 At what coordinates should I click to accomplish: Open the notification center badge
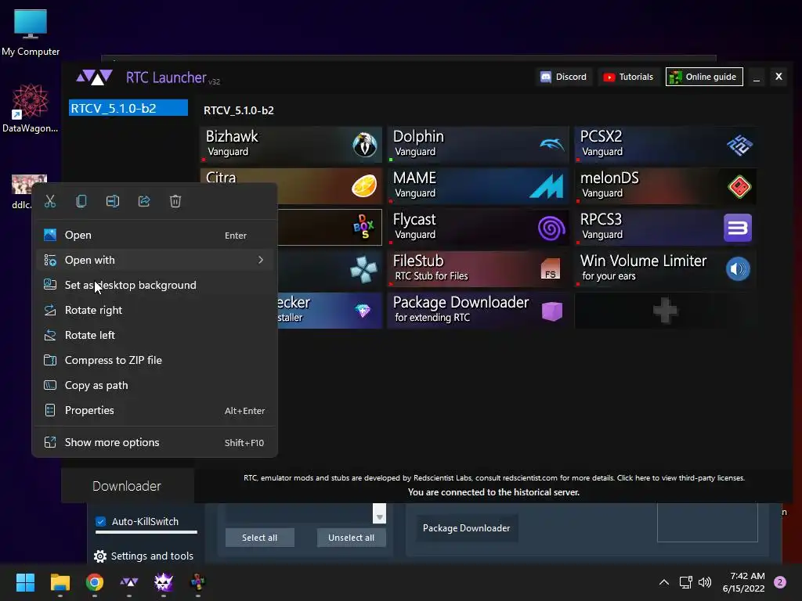780,582
